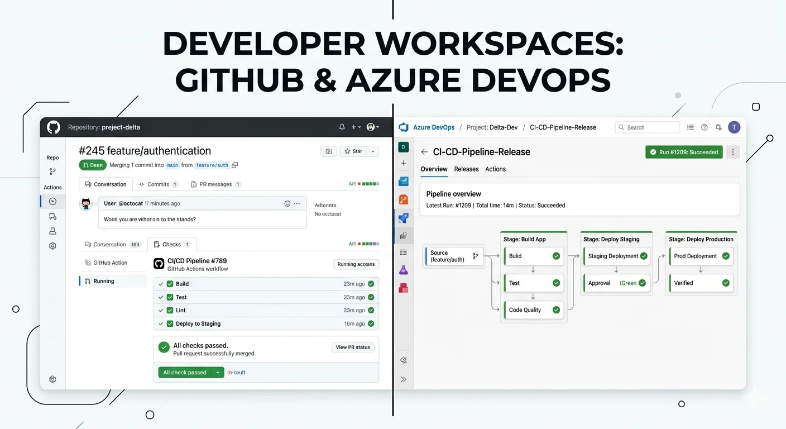The image size is (786, 429).
Task: Click the add plus icon in the Azure sidebar
Action: pyautogui.click(x=404, y=164)
